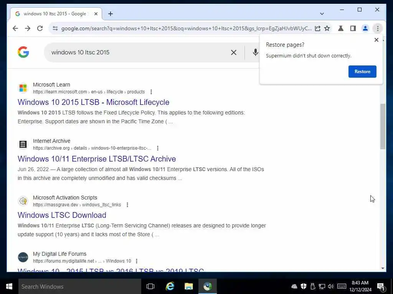Open Task View on the taskbar
The height and width of the screenshot is (294, 393).
pyautogui.click(x=150, y=286)
